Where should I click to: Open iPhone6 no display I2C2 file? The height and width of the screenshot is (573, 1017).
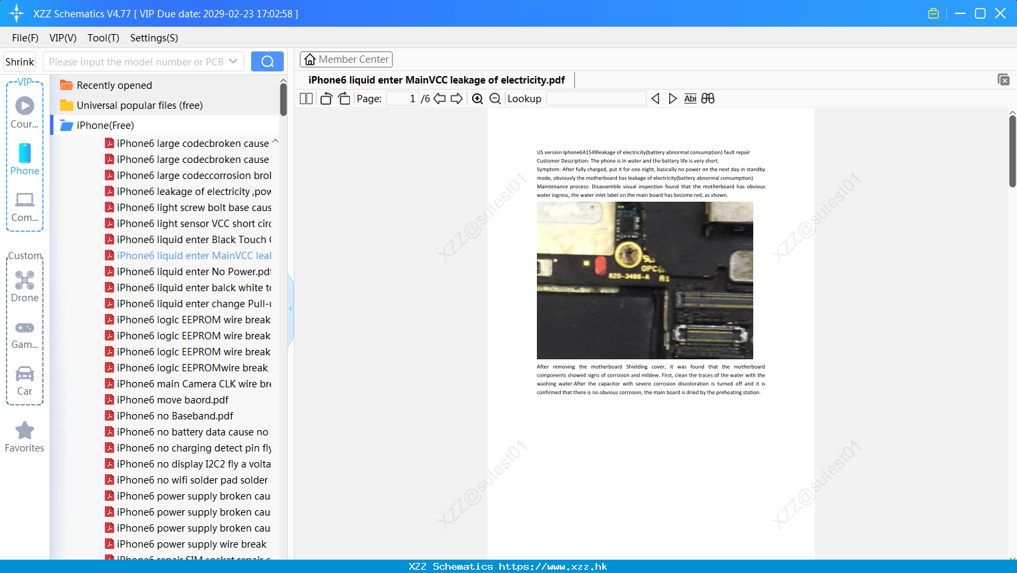[x=188, y=463]
